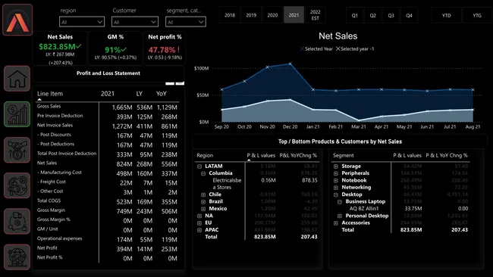Image resolution: width=493 pixels, height=277 pixels.
Task: Expand the Peripherals segment
Action: (x=336, y=173)
